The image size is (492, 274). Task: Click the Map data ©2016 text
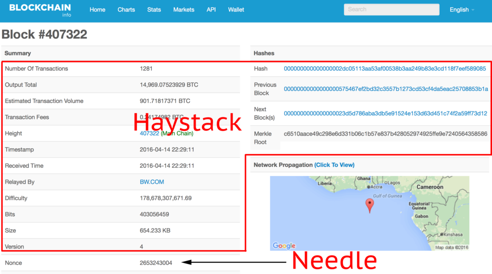pos(452,248)
